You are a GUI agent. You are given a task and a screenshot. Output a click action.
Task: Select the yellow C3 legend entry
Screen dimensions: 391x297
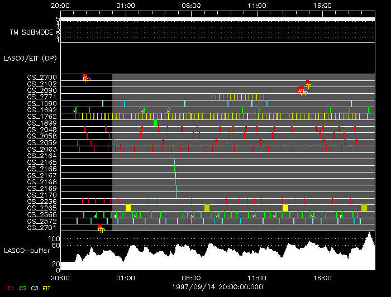click(35, 288)
